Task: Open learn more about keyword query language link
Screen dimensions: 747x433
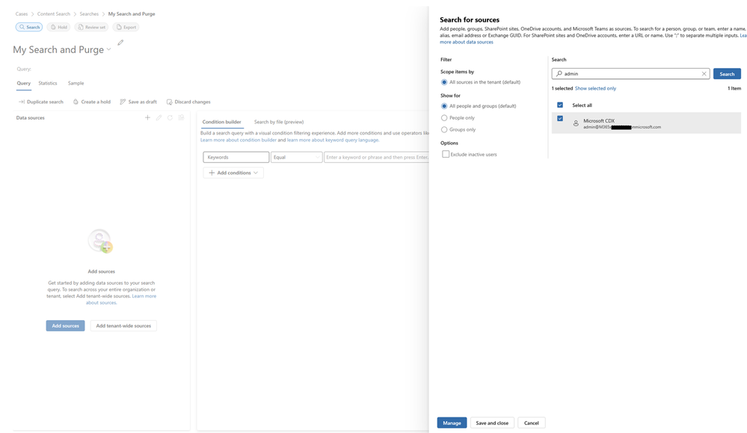Action: [333, 140]
